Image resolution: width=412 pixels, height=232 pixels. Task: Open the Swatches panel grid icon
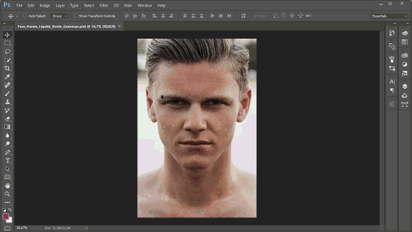[405, 42]
